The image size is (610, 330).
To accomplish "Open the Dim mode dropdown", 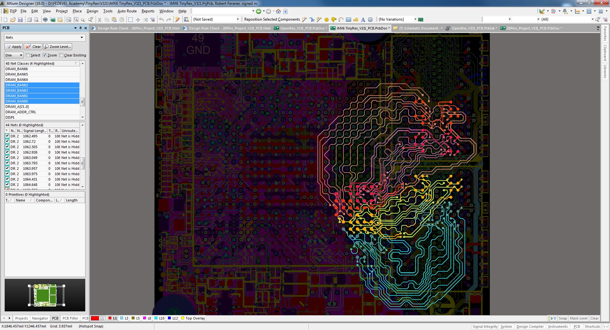I will [x=20, y=55].
